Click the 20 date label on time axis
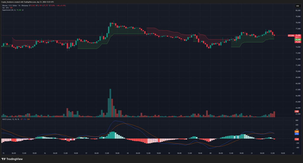 (x=210, y=153)
